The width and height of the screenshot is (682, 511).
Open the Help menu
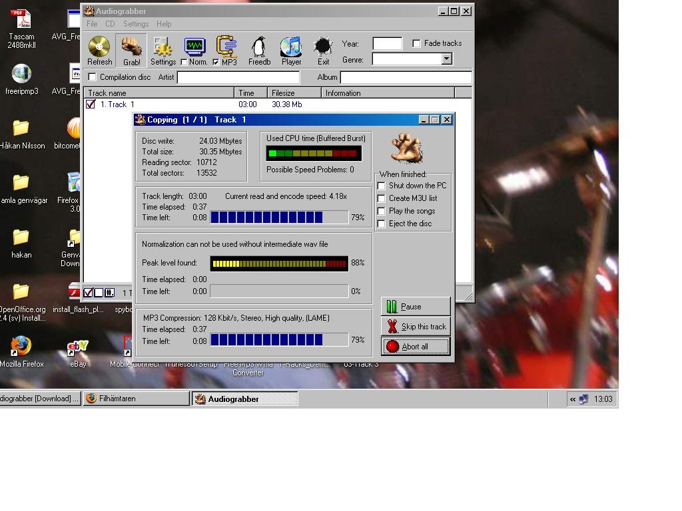[x=164, y=24]
